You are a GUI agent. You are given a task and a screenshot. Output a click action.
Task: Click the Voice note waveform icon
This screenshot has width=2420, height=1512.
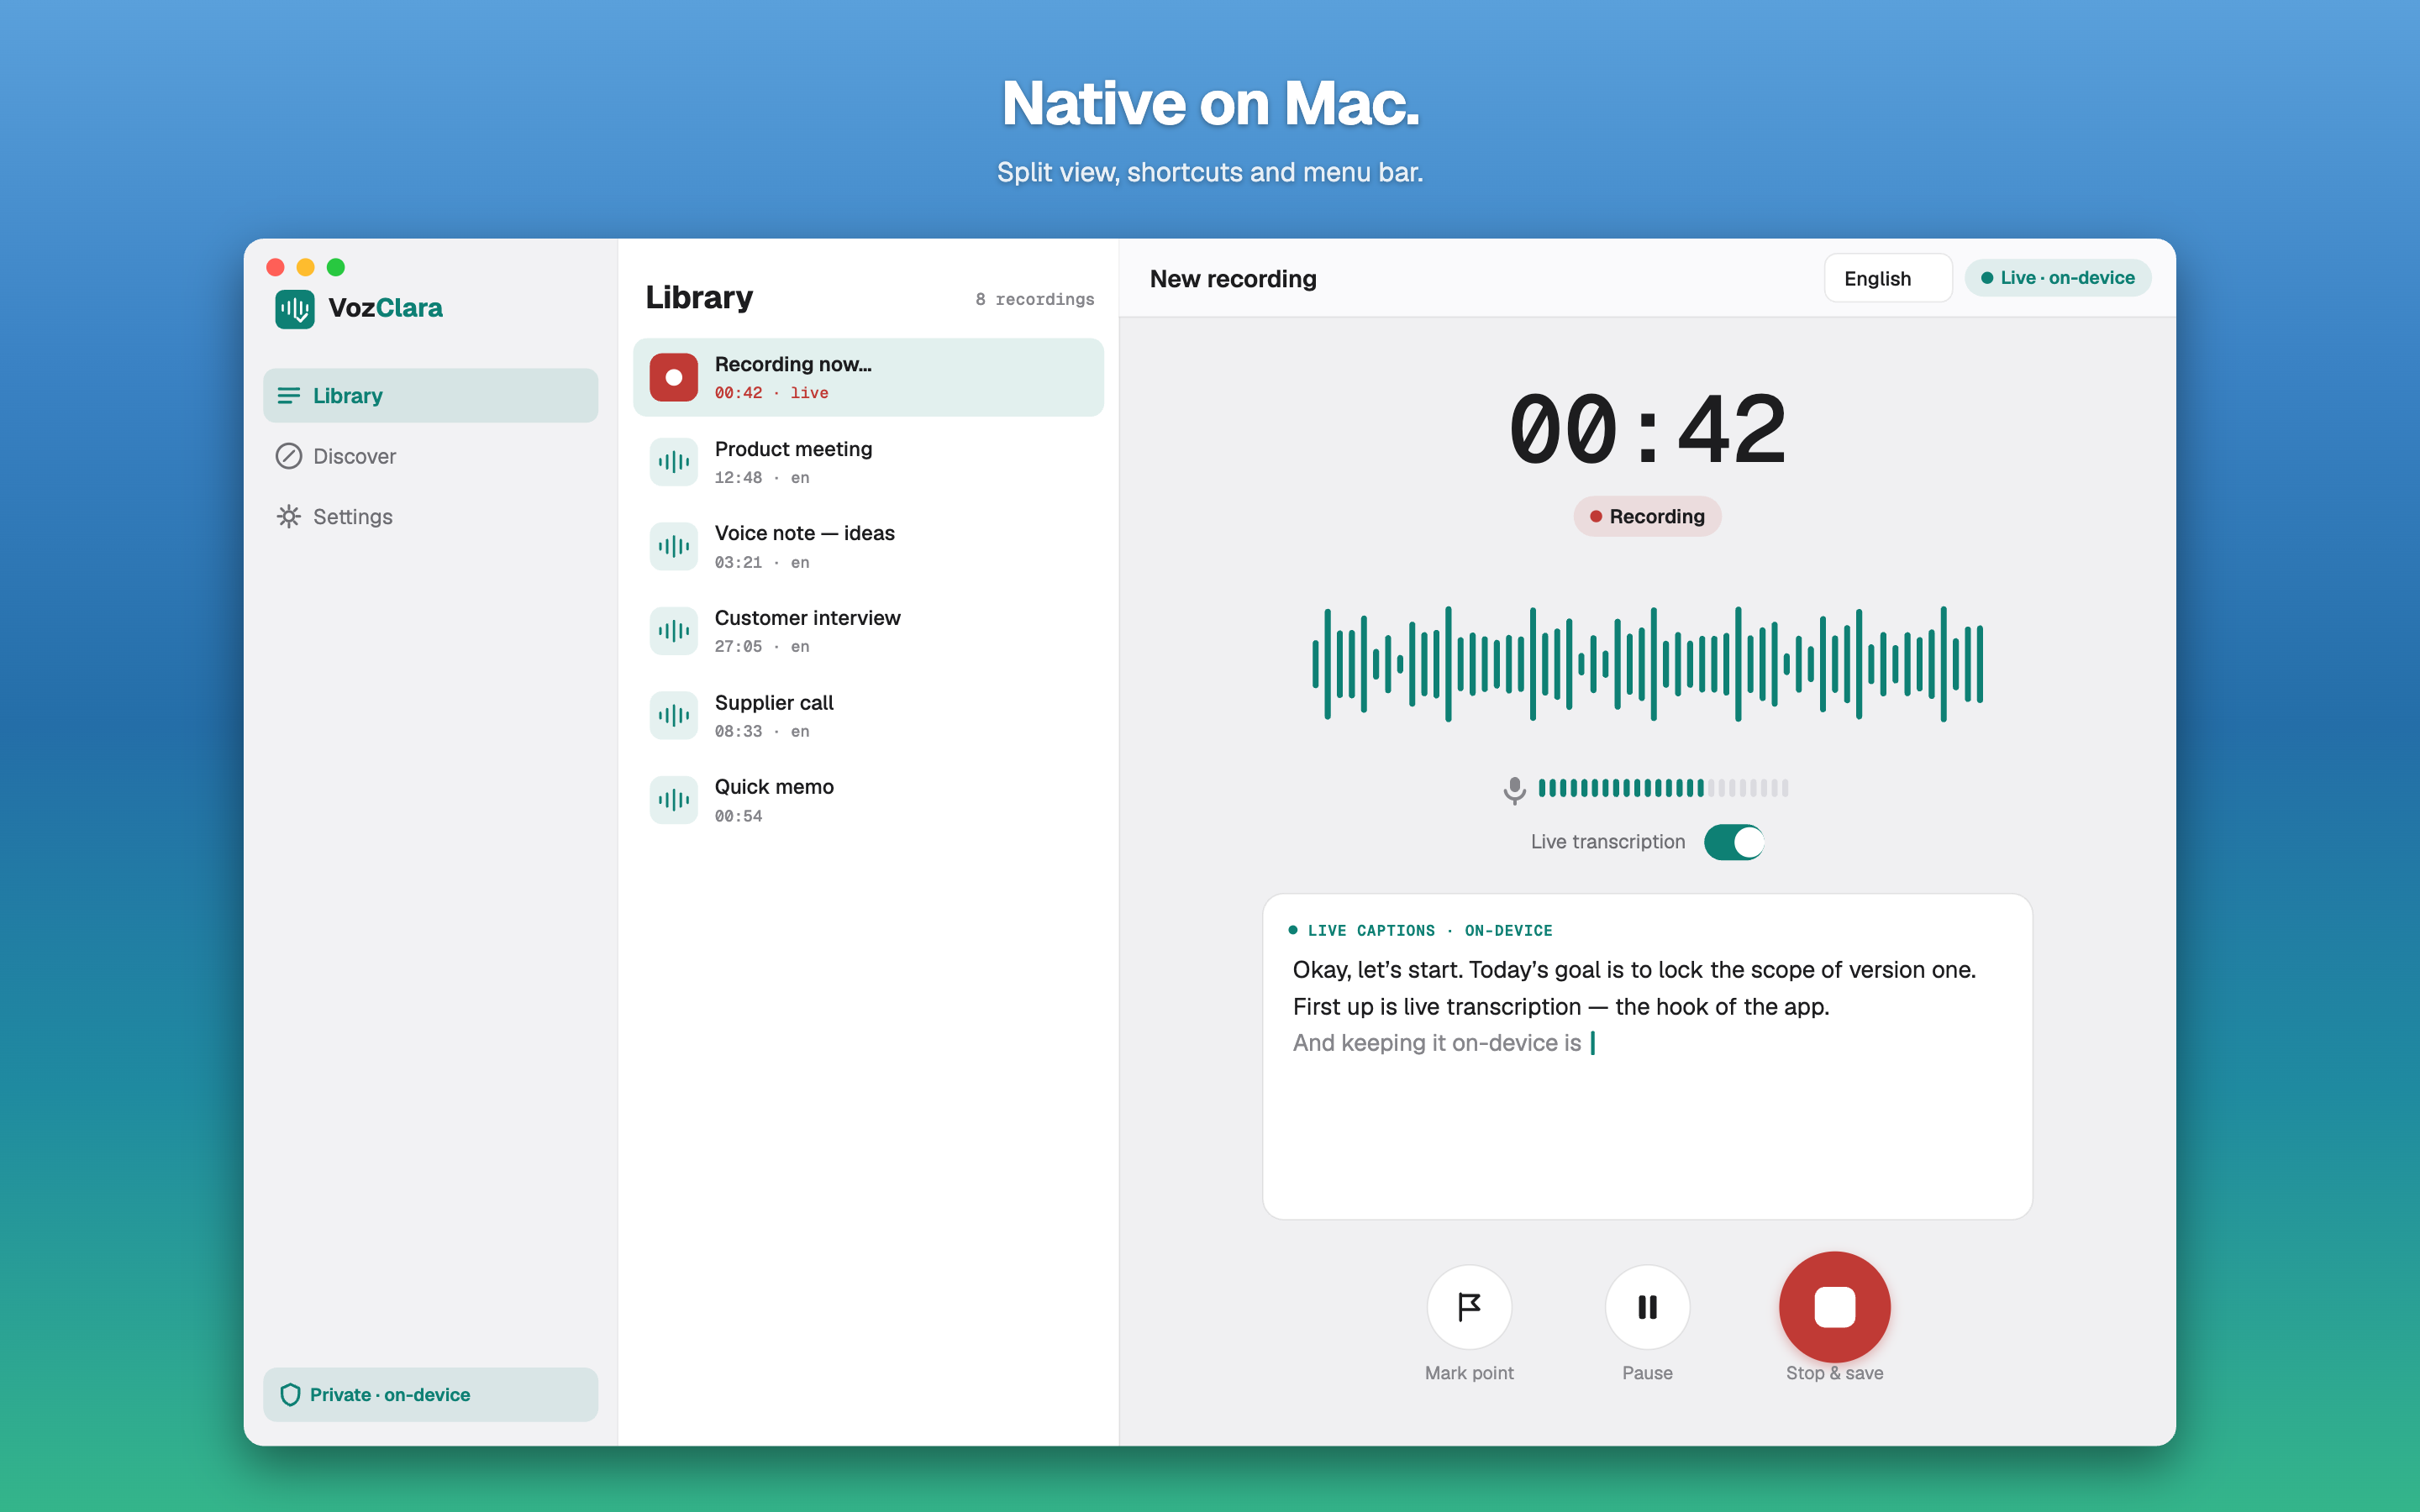[x=674, y=547]
